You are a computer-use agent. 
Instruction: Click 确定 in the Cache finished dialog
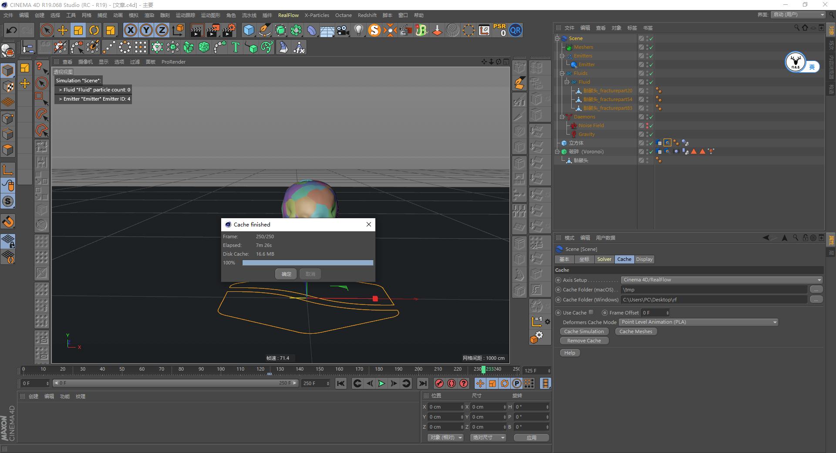[x=286, y=274]
